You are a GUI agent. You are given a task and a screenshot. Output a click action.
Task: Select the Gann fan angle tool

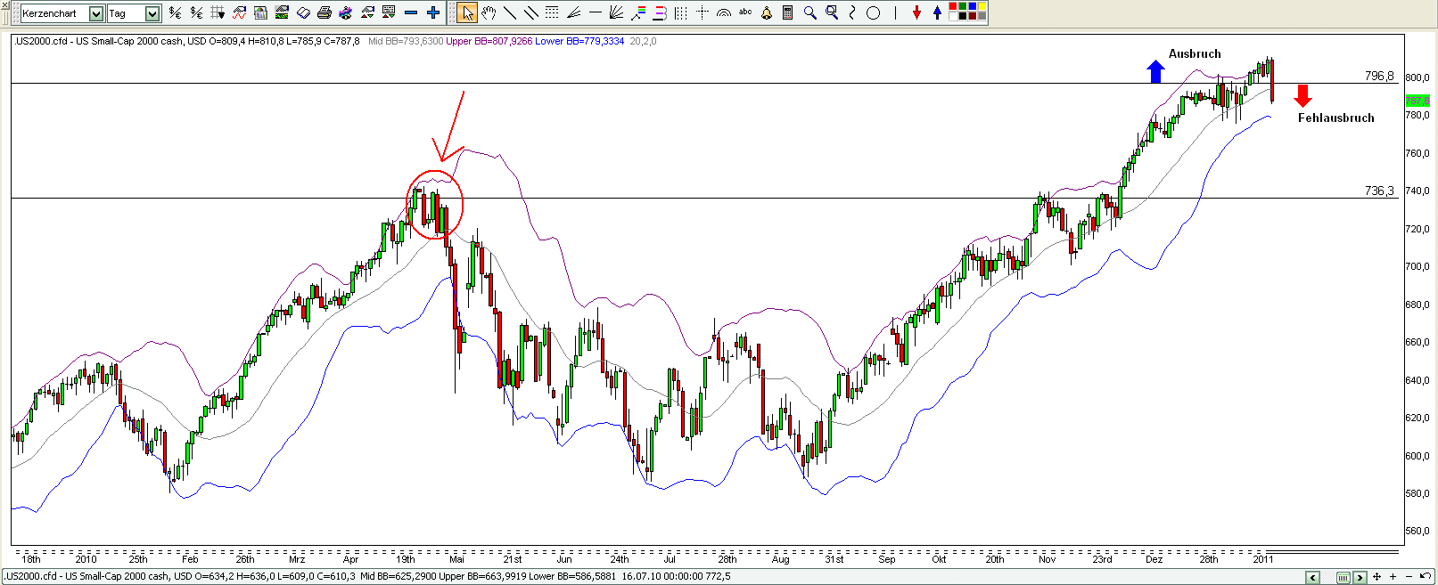(x=573, y=12)
